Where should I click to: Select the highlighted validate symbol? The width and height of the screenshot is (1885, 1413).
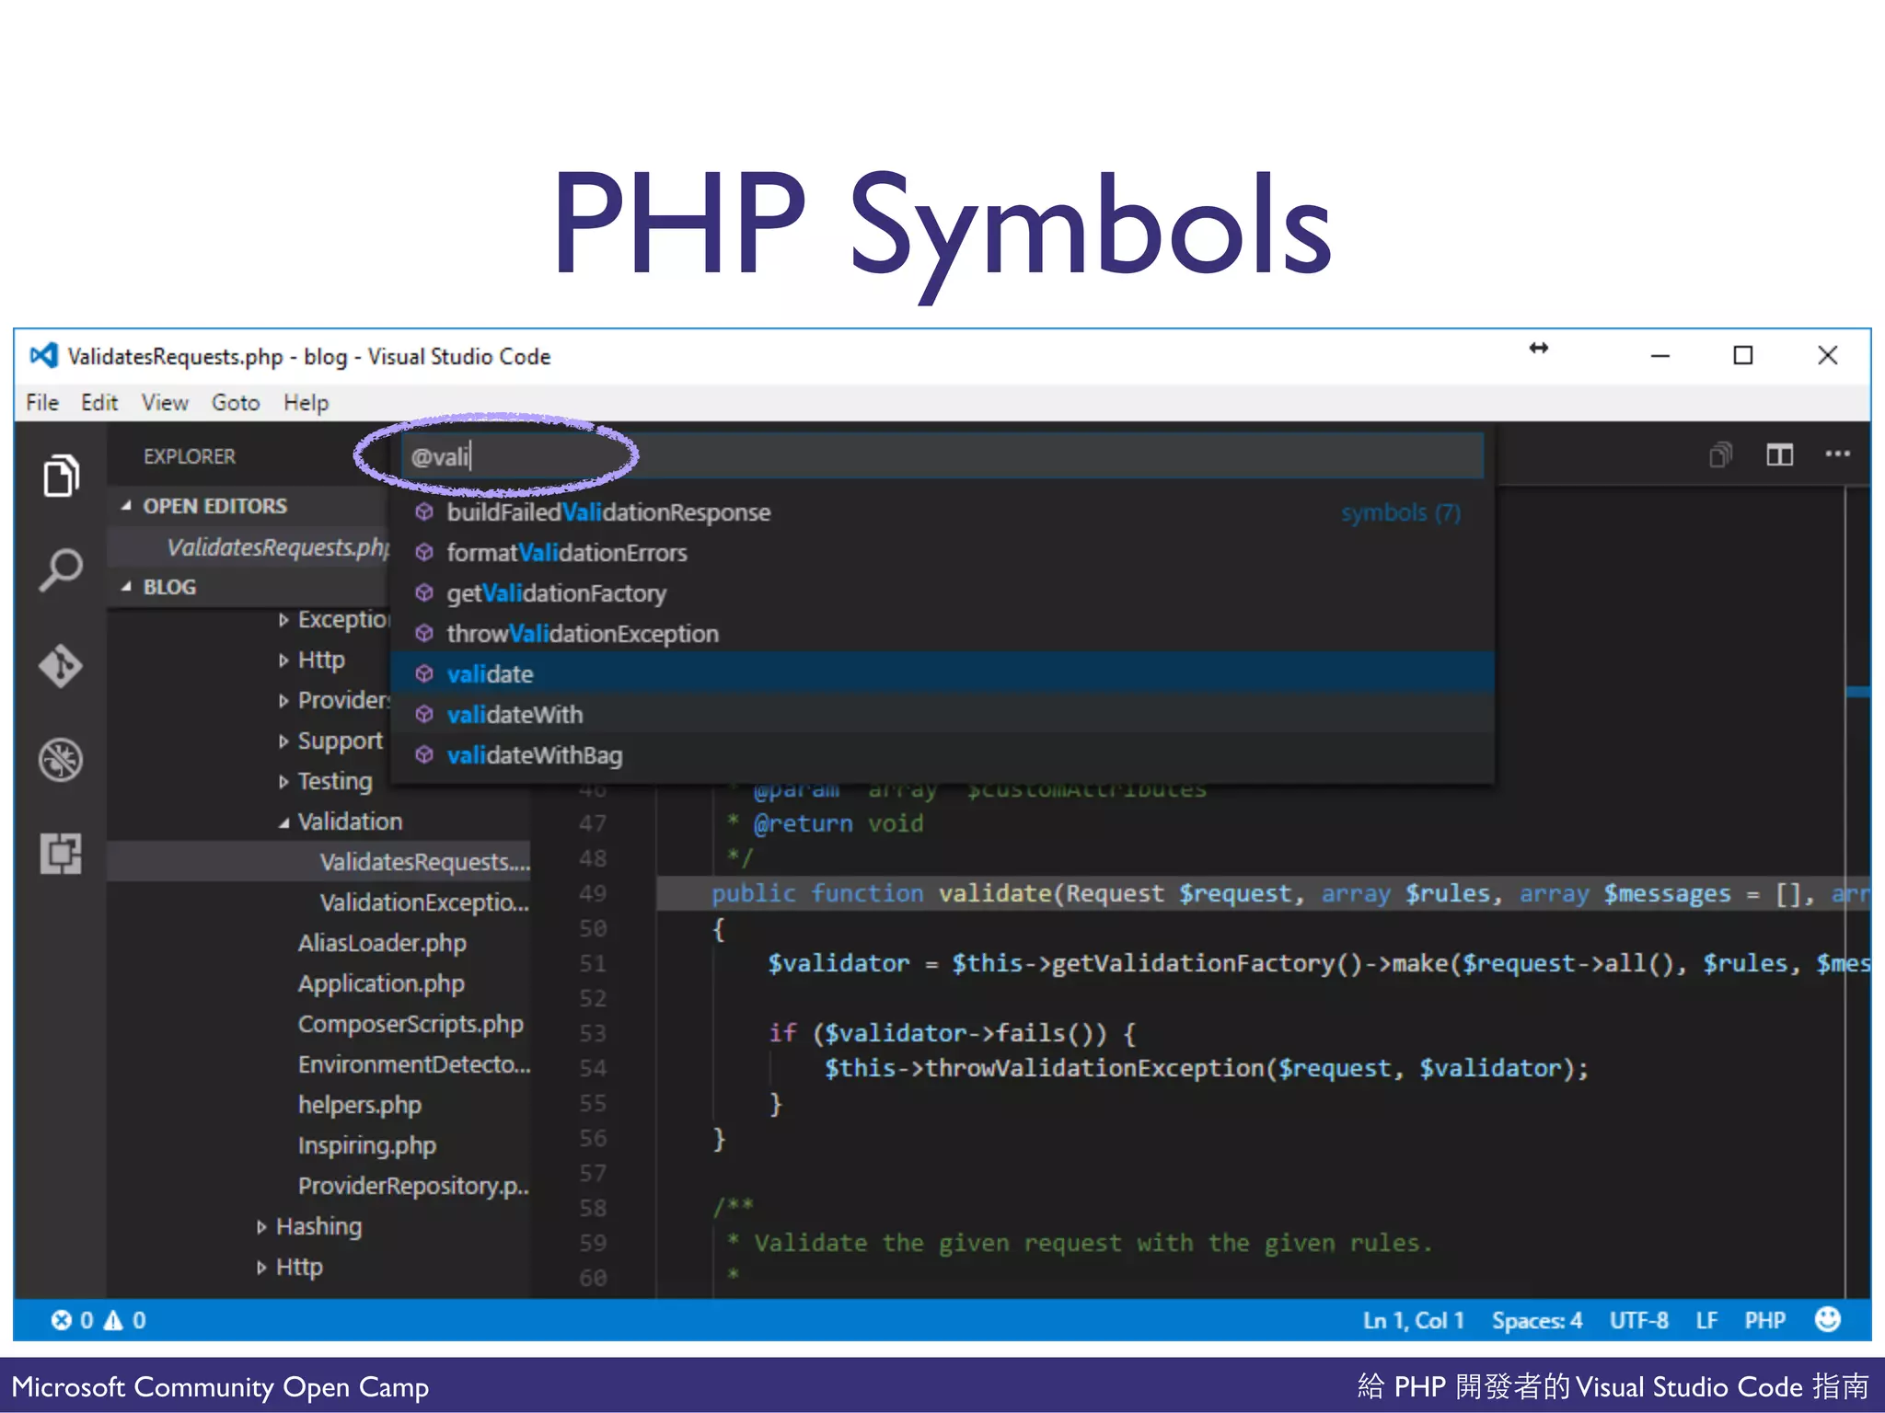[942, 673]
